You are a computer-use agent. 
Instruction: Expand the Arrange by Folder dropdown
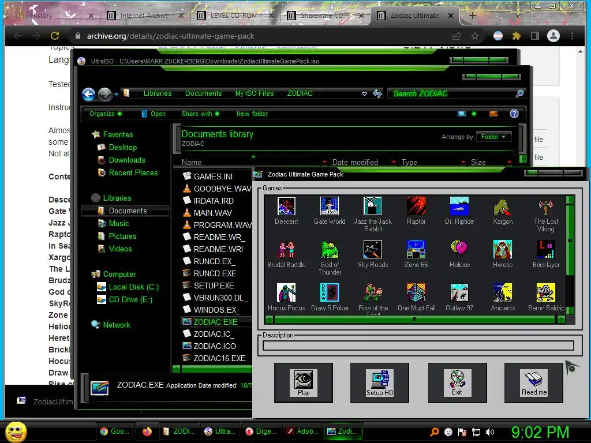pyautogui.click(x=493, y=137)
